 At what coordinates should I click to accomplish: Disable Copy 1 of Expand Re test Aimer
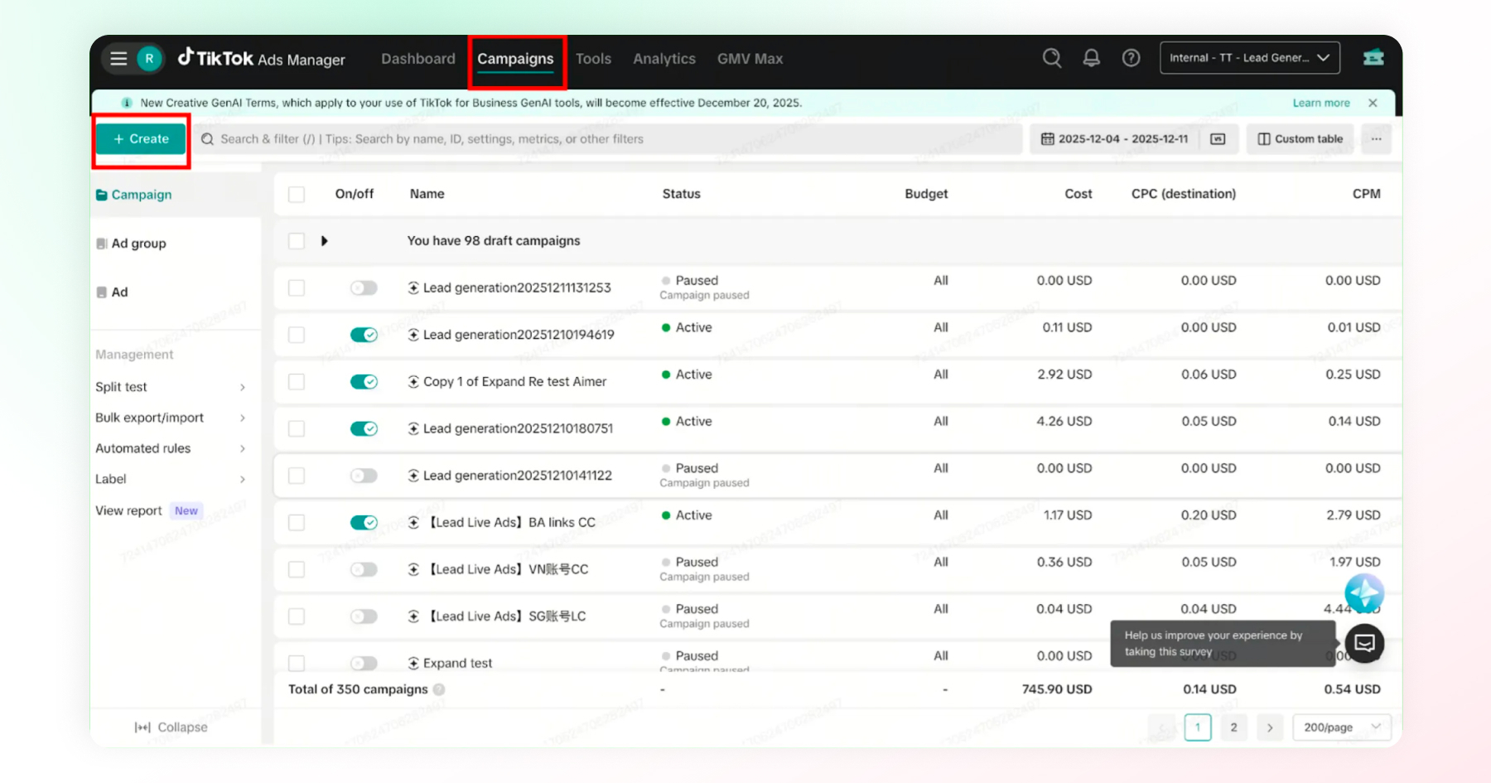tap(364, 381)
